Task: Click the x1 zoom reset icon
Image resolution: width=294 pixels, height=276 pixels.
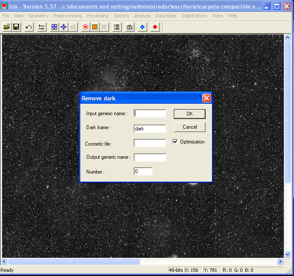Action: coord(73,27)
